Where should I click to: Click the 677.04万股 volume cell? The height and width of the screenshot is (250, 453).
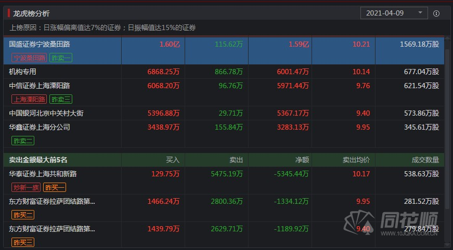coord(421,72)
